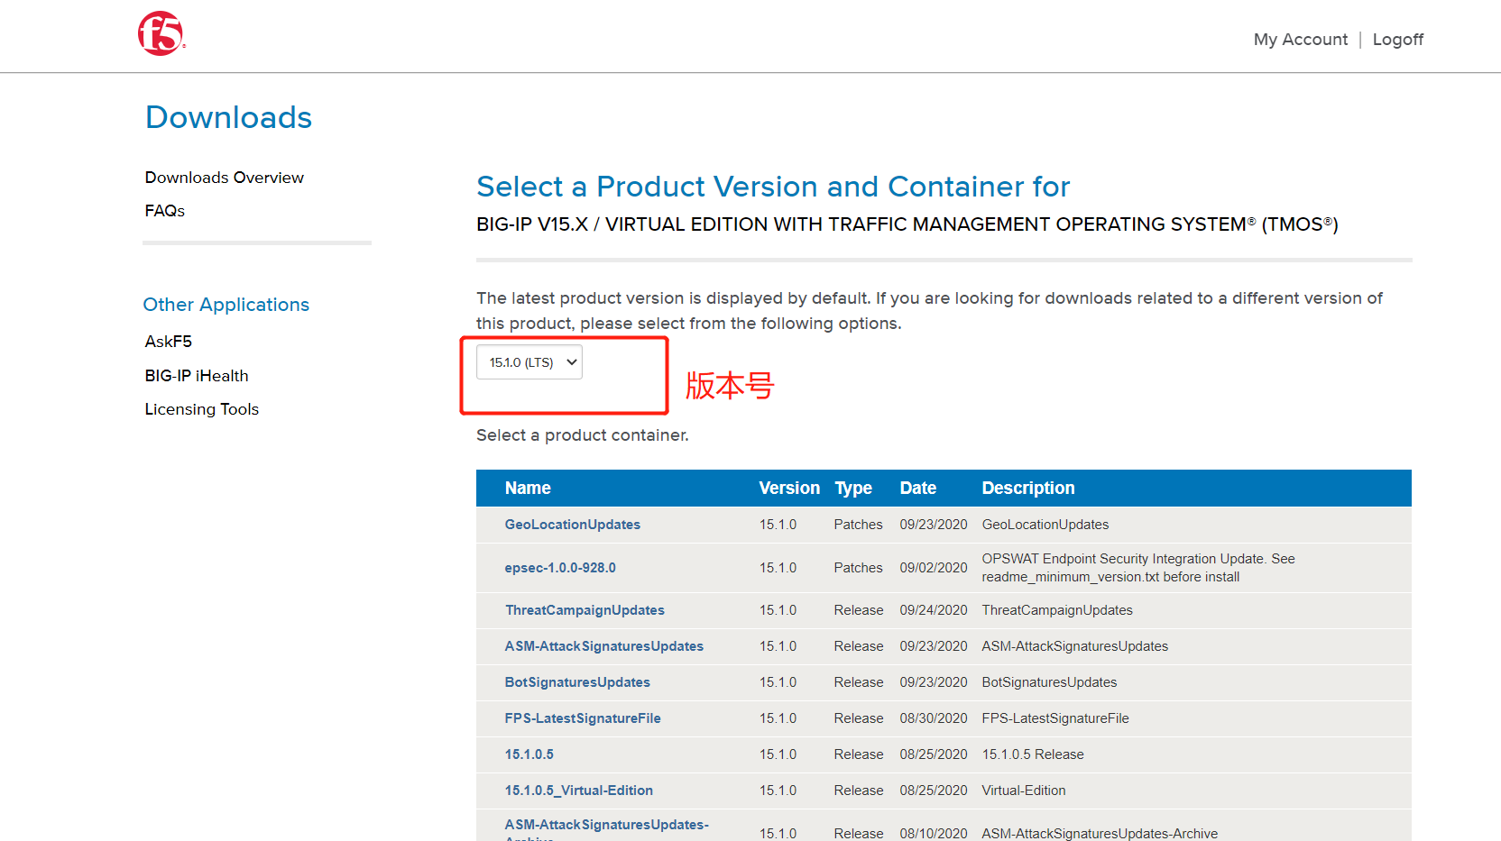Image resolution: width=1501 pixels, height=841 pixels.
Task: Open the 15.1.0.5 release
Action: pyautogui.click(x=529, y=754)
